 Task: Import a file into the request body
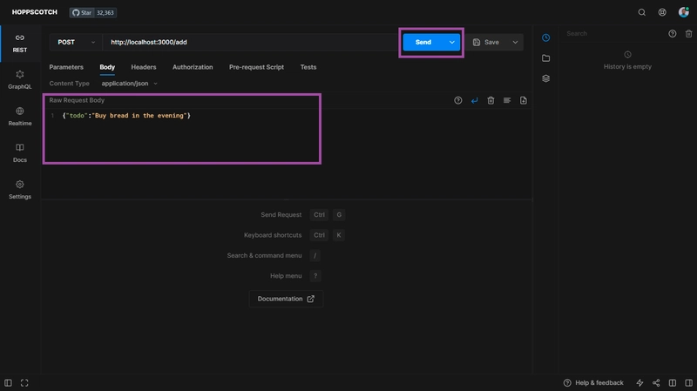[x=524, y=100]
